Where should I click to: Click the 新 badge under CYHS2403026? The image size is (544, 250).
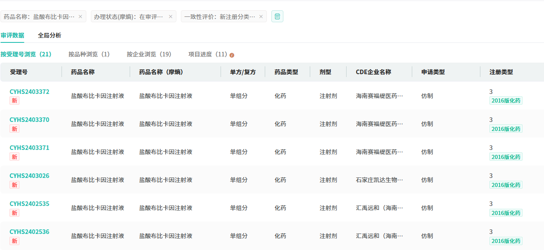coord(14,185)
